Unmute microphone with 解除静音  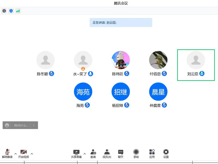coord(7,154)
